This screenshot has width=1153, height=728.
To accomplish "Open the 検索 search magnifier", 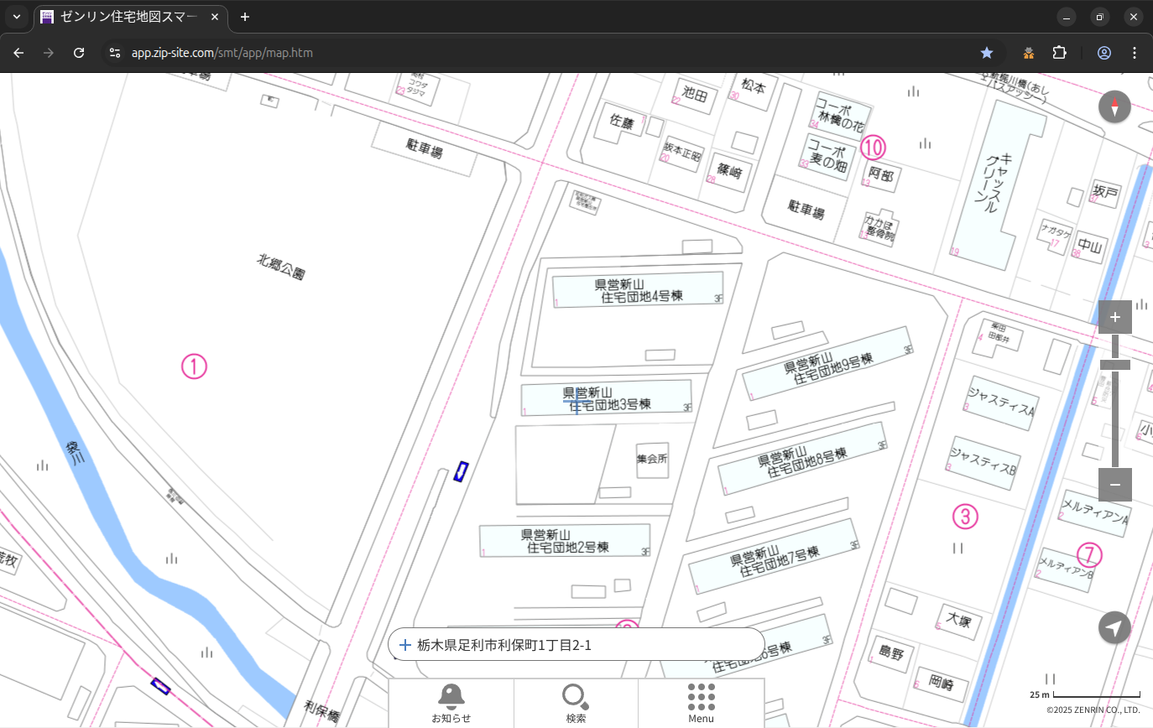I will click(576, 703).
